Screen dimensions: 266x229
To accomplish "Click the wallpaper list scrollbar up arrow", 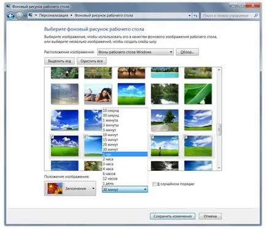I will coord(219,70).
